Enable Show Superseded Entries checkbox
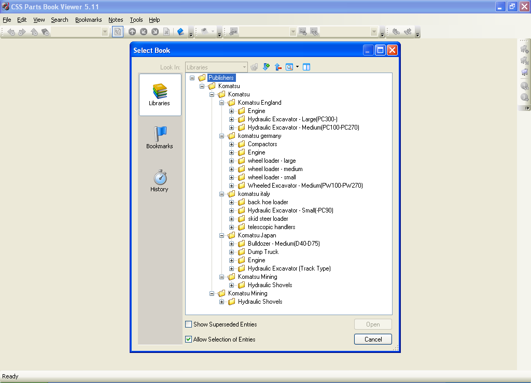Viewport: 531px width, 383px height. click(x=189, y=324)
